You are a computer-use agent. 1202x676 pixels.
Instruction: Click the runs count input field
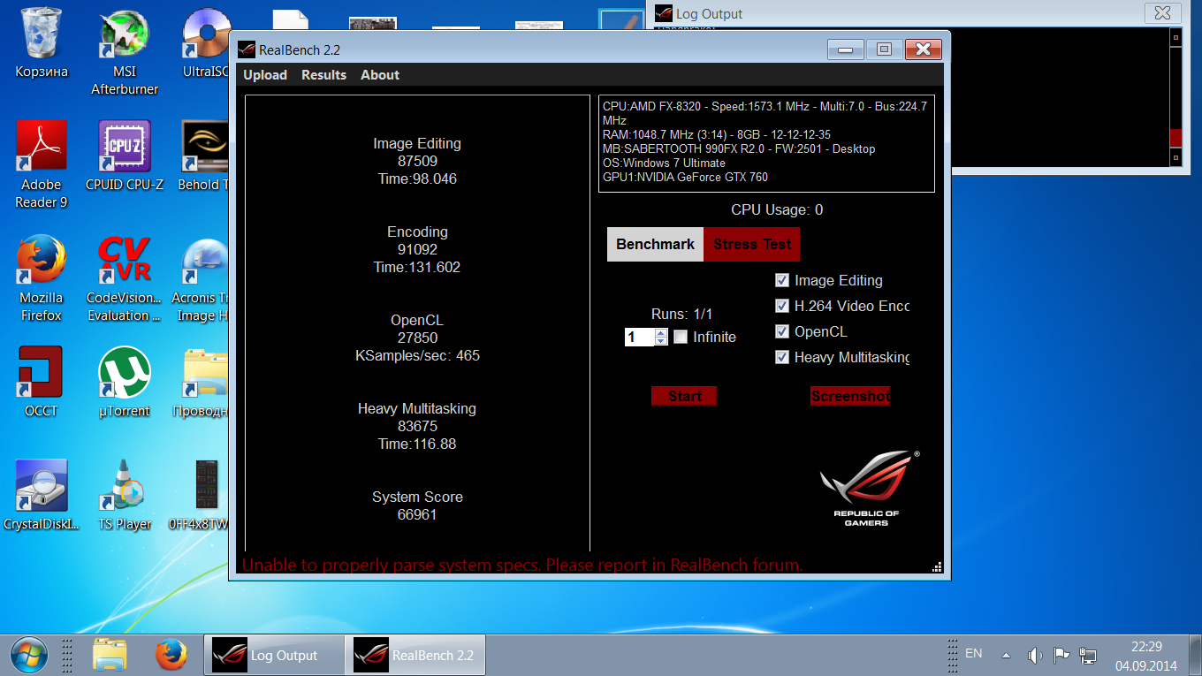coord(639,337)
